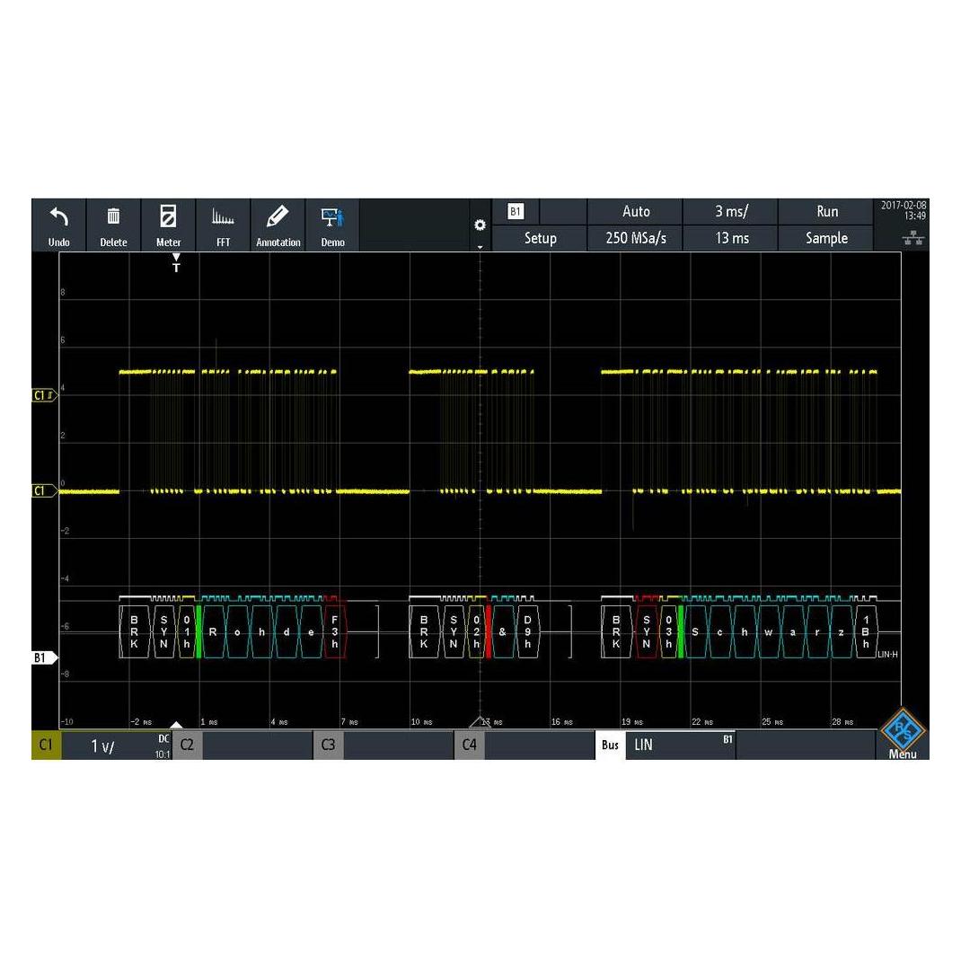
Task: Select the decoded 'S' data byte
Action: click(x=695, y=632)
